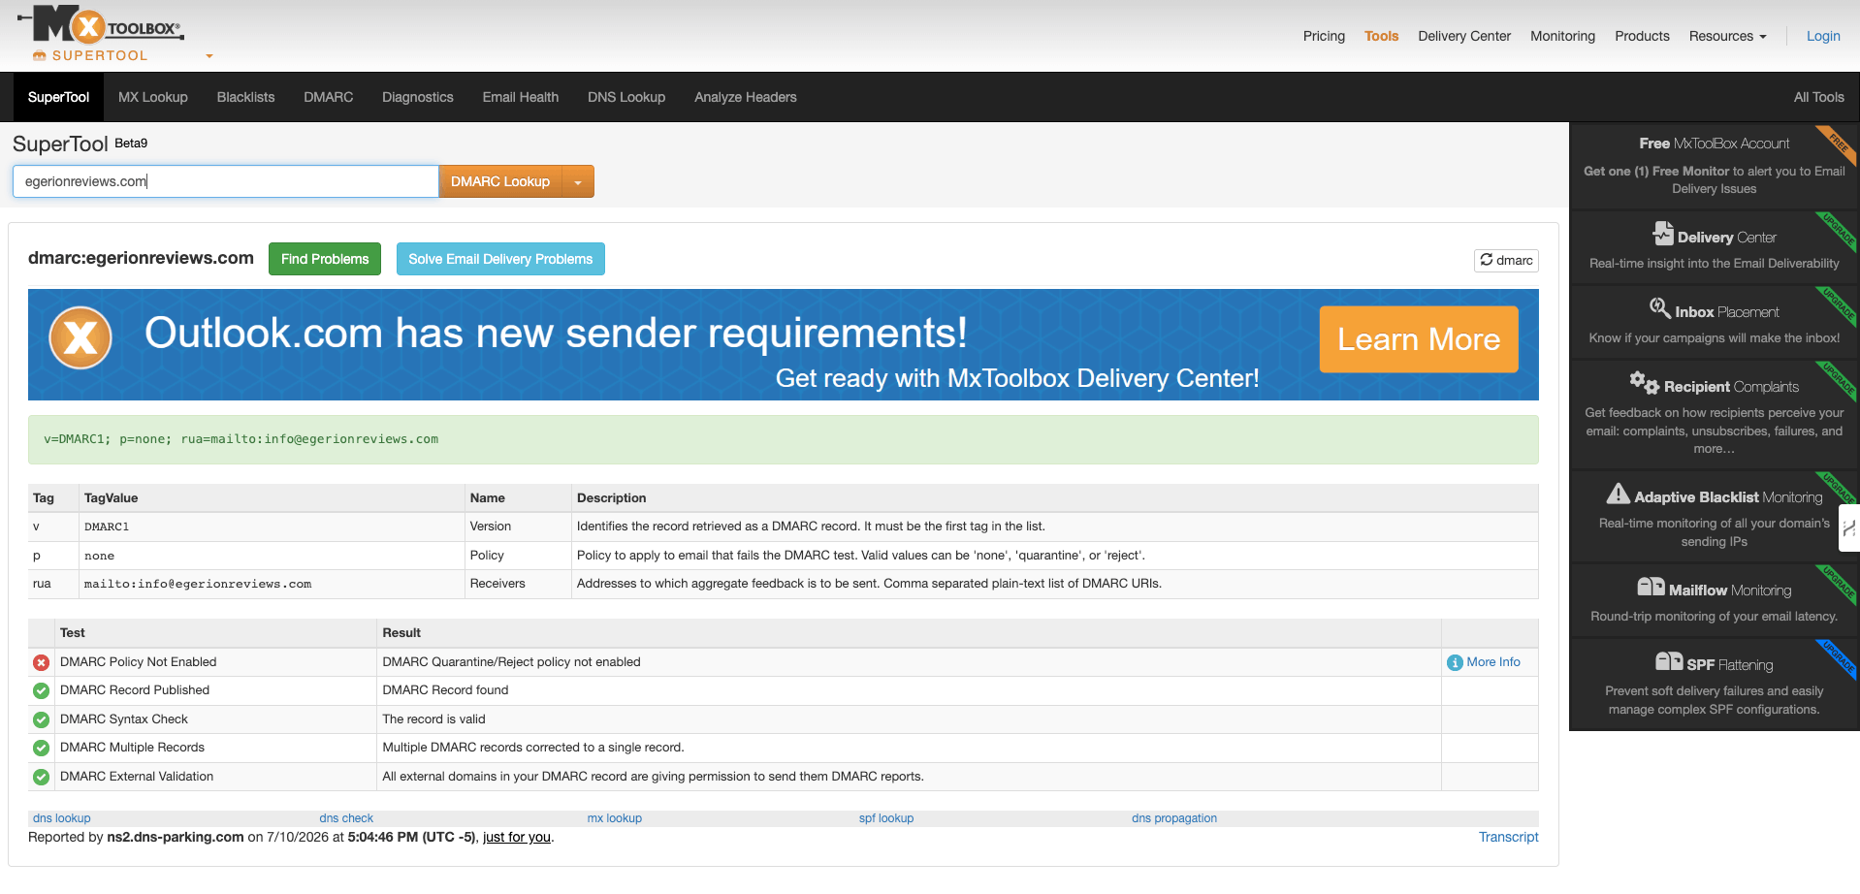The height and width of the screenshot is (894, 1860).
Task: Click 'DMARC Quarantine/Reject policy not enabled' result
Action: click(511, 662)
